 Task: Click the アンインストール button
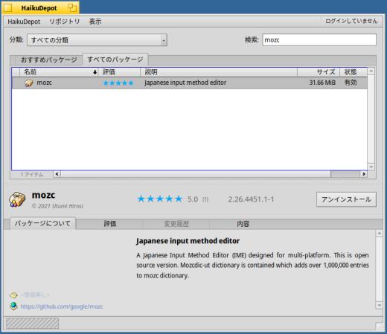346,199
